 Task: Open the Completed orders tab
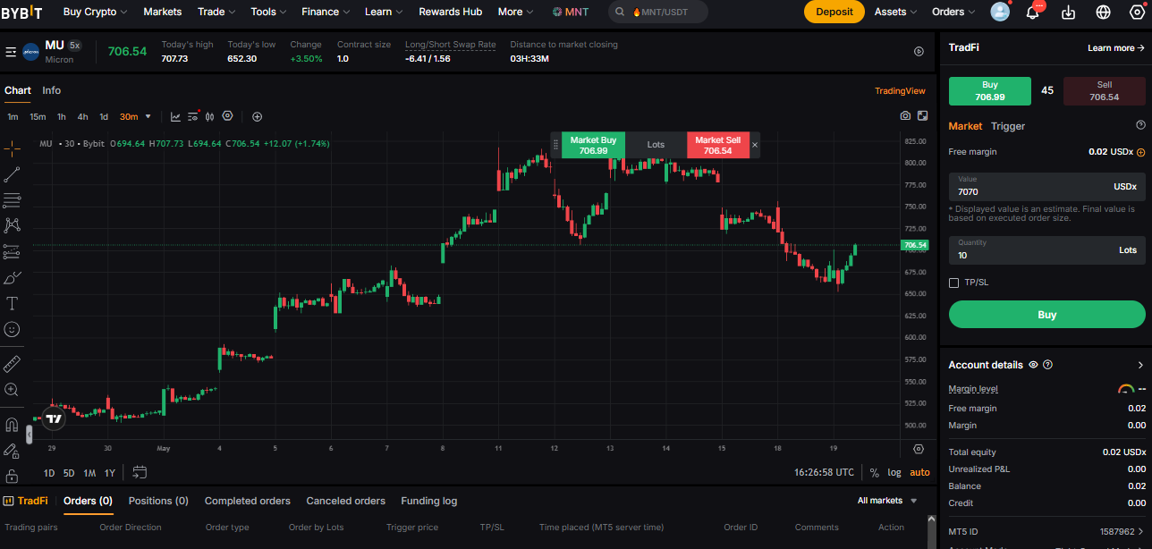(248, 501)
